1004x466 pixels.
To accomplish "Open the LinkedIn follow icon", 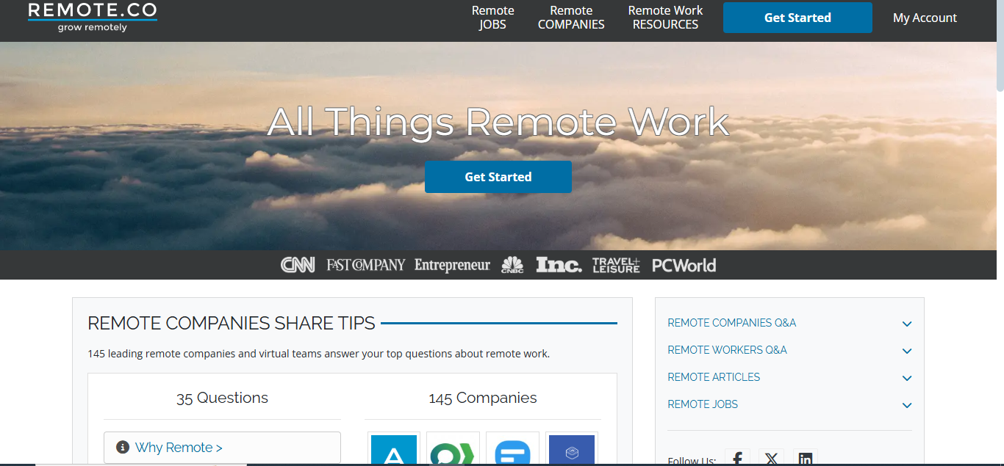I will pyautogui.click(x=805, y=458).
